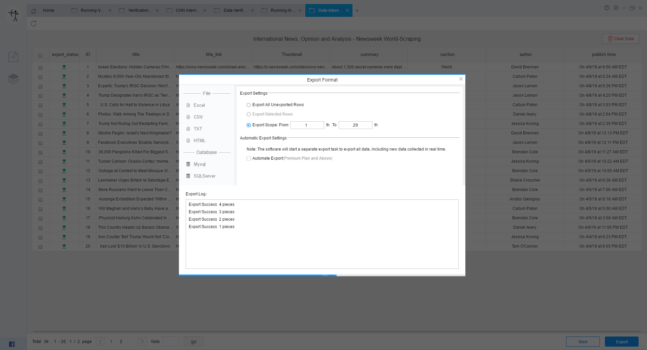Check the row 20 checkbox
This screenshot has height=350, width=647.
(x=40, y=247)
